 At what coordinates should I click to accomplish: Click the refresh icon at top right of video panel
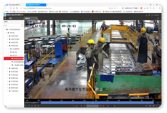158,18
